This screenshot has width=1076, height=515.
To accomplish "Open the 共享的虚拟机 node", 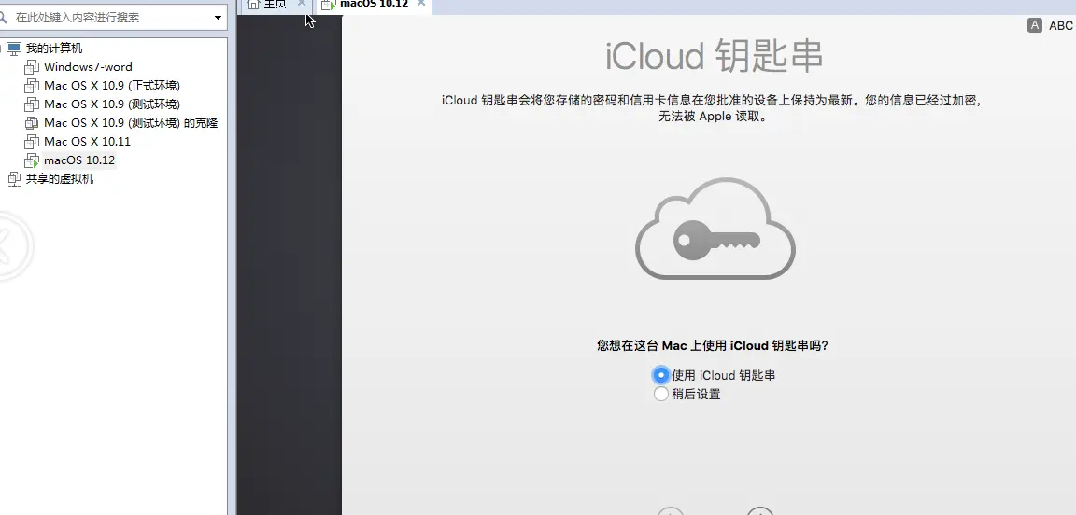I will coord(60,178).
